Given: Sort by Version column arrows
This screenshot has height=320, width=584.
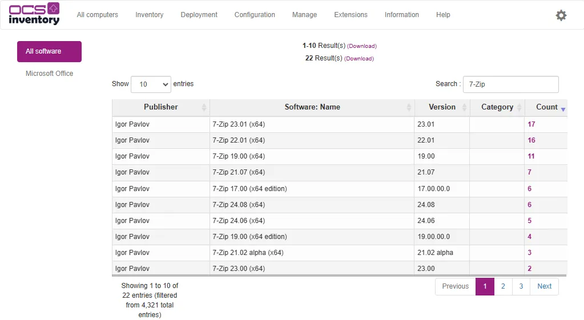Looking at the screenshot, I should pyautogui.click(x=464, y=107).
